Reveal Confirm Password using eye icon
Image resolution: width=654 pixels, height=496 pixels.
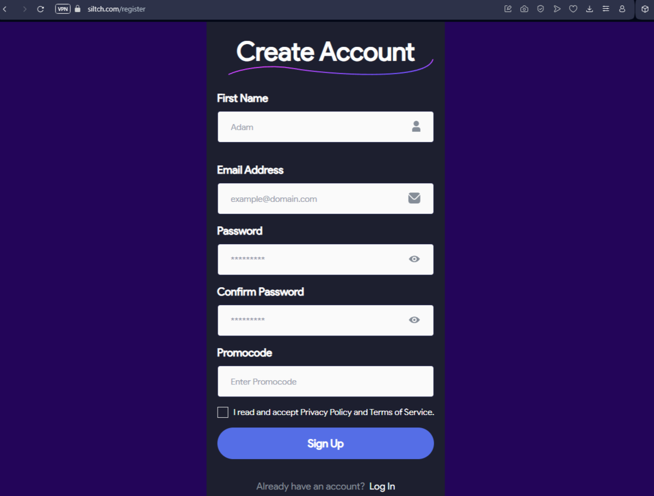[x=414, y=320]
